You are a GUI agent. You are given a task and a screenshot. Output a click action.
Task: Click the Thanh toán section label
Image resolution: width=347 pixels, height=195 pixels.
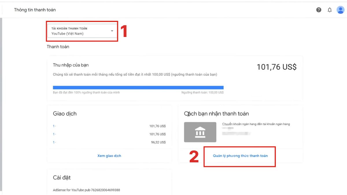(58, 47)
